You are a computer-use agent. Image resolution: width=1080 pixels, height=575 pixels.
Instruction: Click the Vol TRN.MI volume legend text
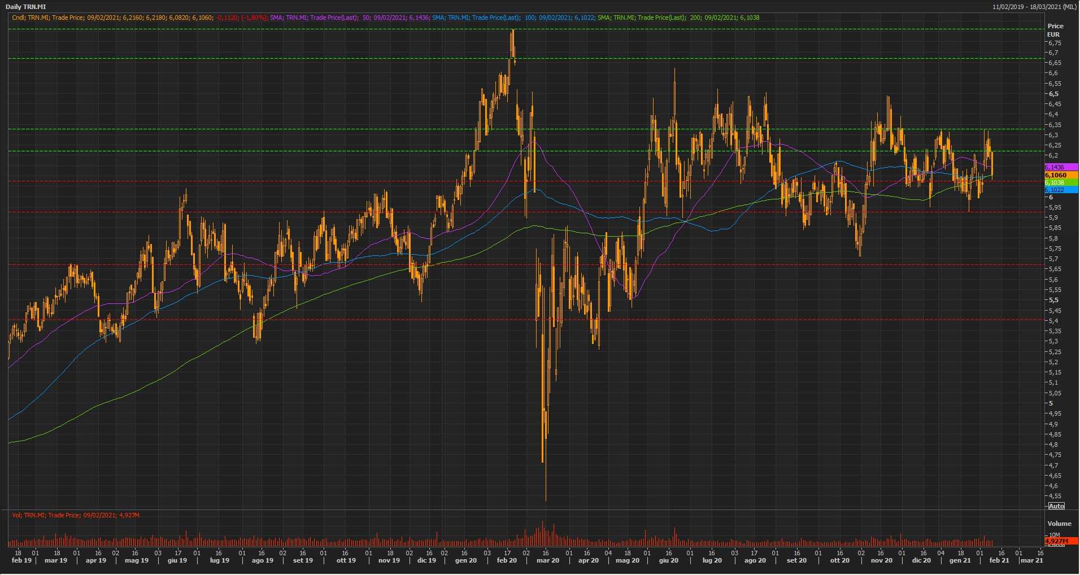[x=76, y=515]
